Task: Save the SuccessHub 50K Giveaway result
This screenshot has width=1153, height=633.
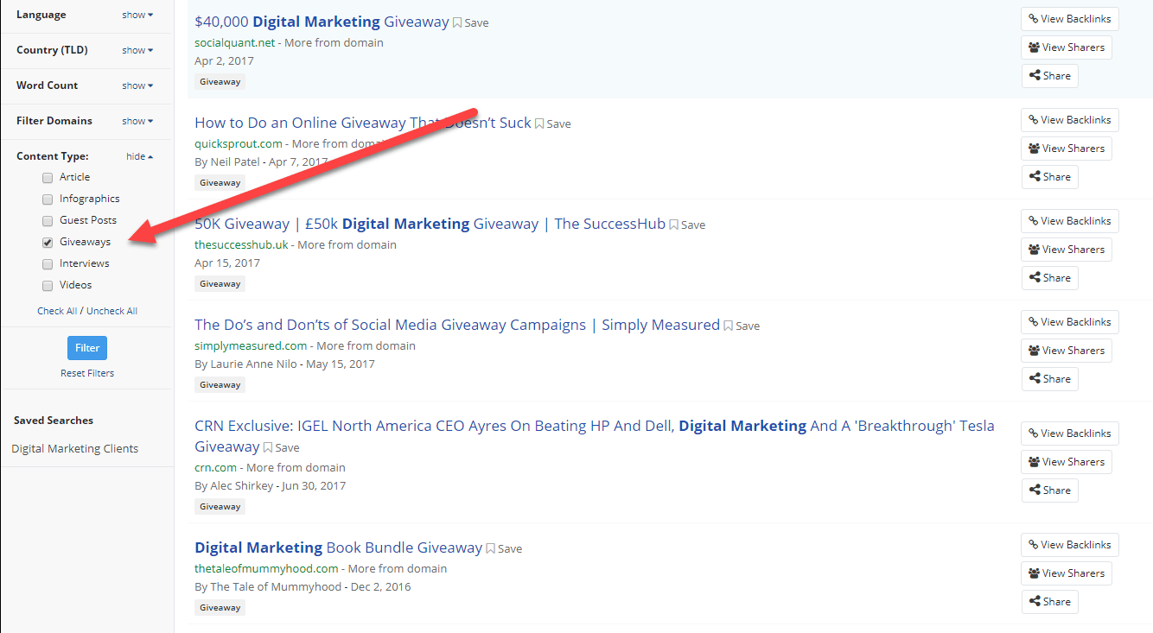Action: point(687,225)
